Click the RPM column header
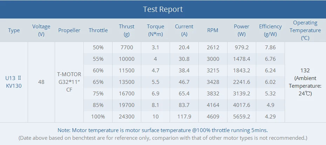The width and height of the screenshot is (326, 145). tap(213, 30)
